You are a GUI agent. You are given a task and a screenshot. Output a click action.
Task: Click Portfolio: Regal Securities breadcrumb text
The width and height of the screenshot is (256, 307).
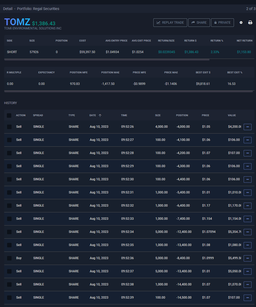[x=38, y=9]
